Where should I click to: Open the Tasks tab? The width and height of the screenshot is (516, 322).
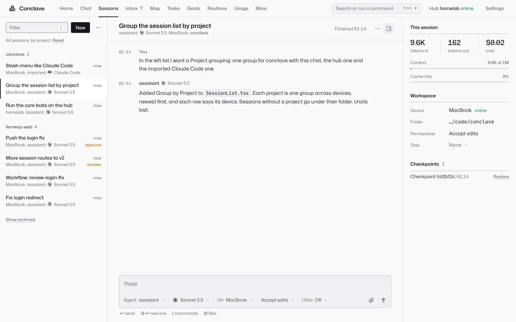(173, 8)
